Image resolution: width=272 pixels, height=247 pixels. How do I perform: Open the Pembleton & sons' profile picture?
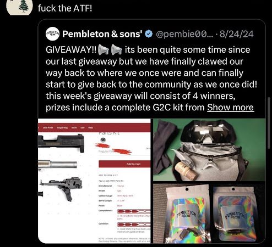tap(52, 33)
